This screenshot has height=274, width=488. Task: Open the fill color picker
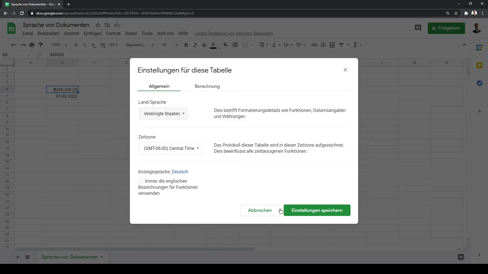coord(225,45)
